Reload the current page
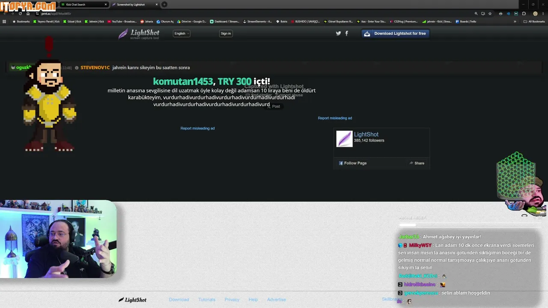The height and width of the screenshot is (308, 548). [x=20, y=13]
